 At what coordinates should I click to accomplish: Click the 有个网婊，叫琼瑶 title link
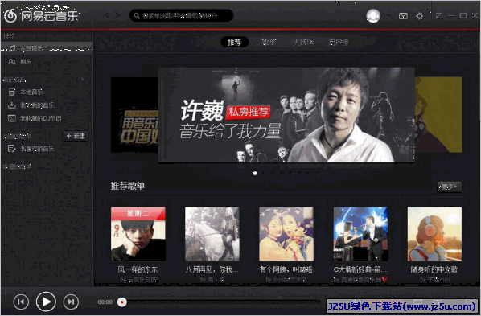point(286,269)
